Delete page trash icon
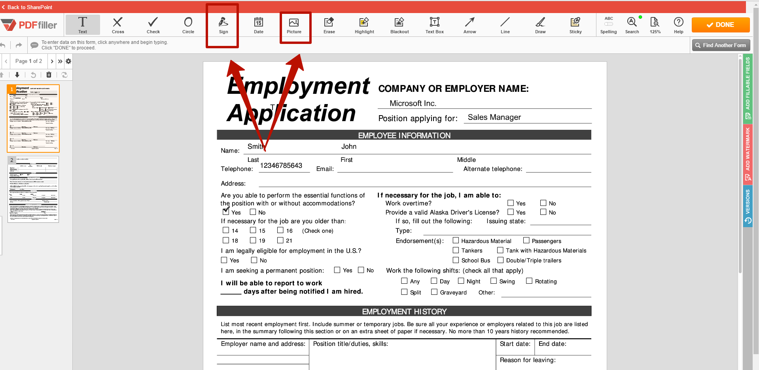 (49, 75)
